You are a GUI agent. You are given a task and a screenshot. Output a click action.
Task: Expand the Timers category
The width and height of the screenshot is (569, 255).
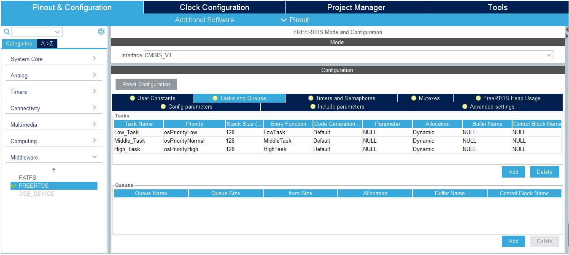[x=54, y=92]
